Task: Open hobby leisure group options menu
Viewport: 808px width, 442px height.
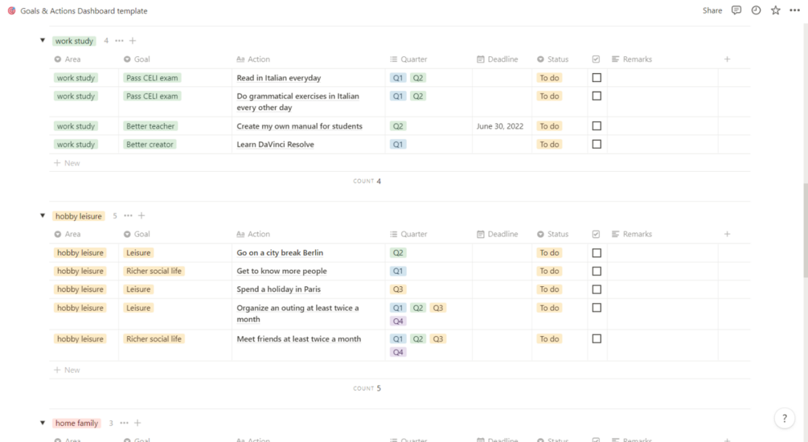Action: (128, 216)
